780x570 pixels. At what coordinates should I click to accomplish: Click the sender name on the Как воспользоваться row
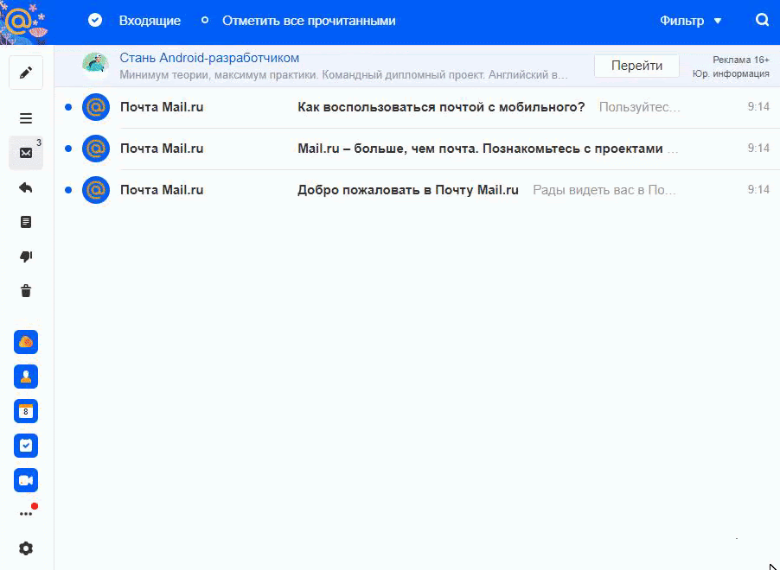pyautogui.click(x=162, y=107)
